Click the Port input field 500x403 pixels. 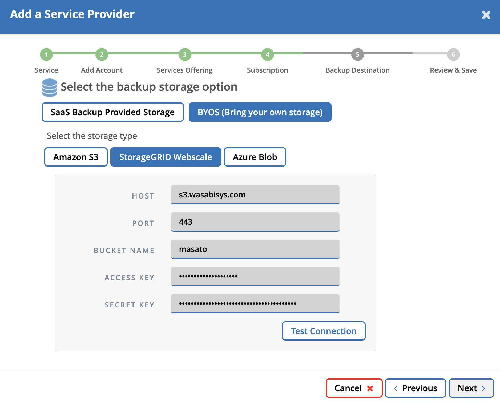pyautogui.click(x=255, y=222)
